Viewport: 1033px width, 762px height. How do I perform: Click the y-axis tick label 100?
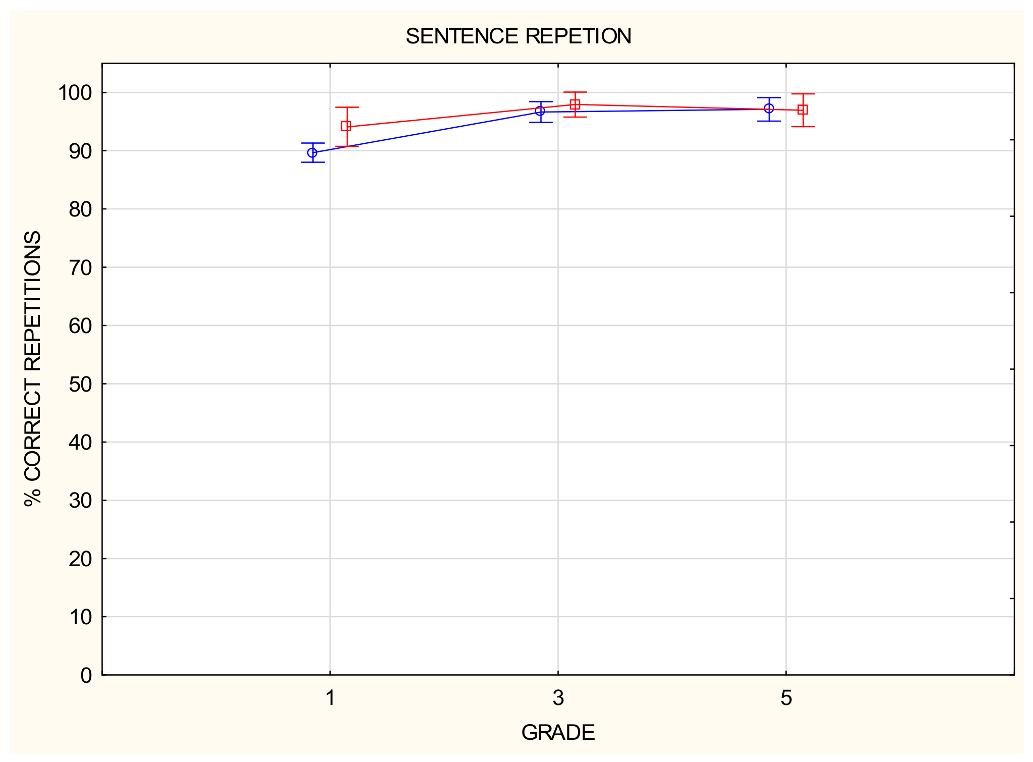click(75, 93)
